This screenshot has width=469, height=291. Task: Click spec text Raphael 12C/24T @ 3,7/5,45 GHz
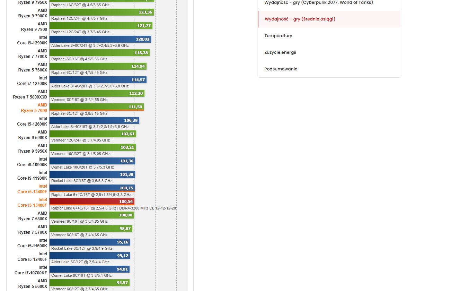pyautogui.click(x=80, y=32)
